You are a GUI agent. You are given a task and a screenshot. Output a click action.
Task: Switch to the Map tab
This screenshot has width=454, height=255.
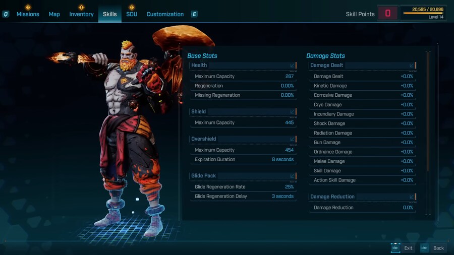[x=54, y=14]
